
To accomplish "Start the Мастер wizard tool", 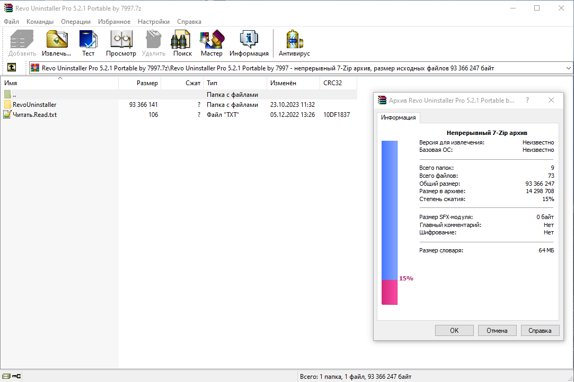I will pos(211,43).
